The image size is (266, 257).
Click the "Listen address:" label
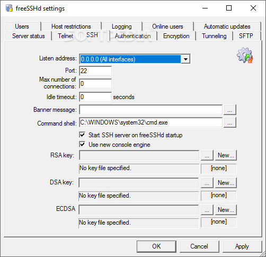click(58, 58)
